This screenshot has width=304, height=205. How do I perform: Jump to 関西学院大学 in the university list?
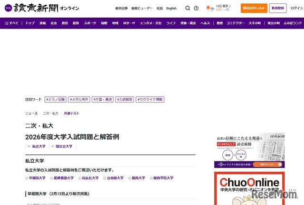pyautogui.click(x=161, y=178)
